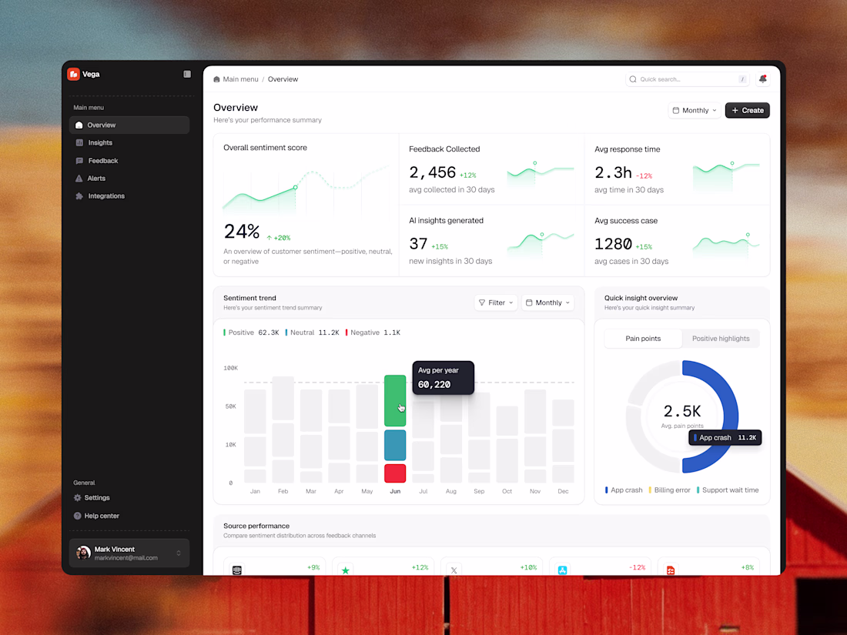Click the Overview home icon in sidebar

pos(79,125)
